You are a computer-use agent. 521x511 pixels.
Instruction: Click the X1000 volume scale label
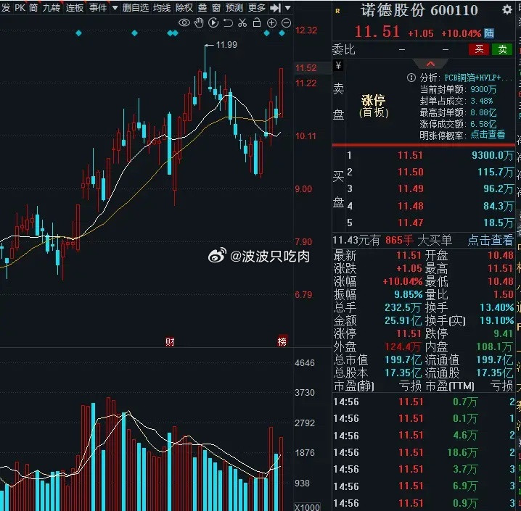tap(308, 507)
